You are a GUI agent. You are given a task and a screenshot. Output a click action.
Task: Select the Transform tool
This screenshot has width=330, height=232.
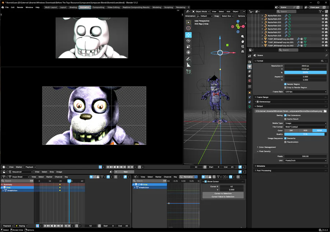tap(188, 52)
